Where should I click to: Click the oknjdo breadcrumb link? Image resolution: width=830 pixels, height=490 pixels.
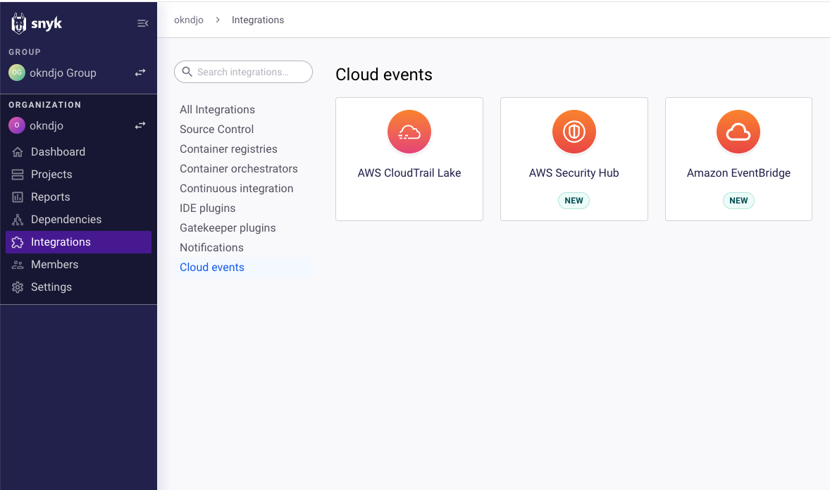coord(189,20)
